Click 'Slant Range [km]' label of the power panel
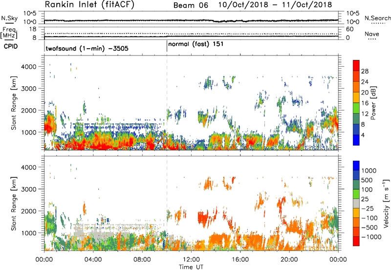The image size is (391, 270). [x=14, y=103]
